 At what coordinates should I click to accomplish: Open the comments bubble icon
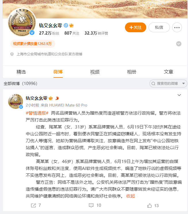point(91,205)
